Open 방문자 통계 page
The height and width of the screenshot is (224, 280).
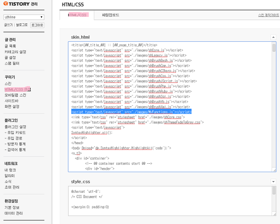click(15, 144)
